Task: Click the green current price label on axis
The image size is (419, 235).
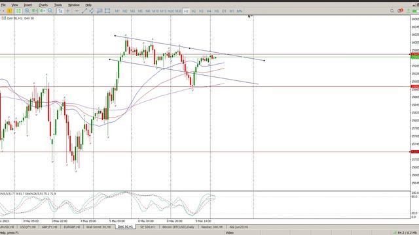Action: click(x=414, y=57)
